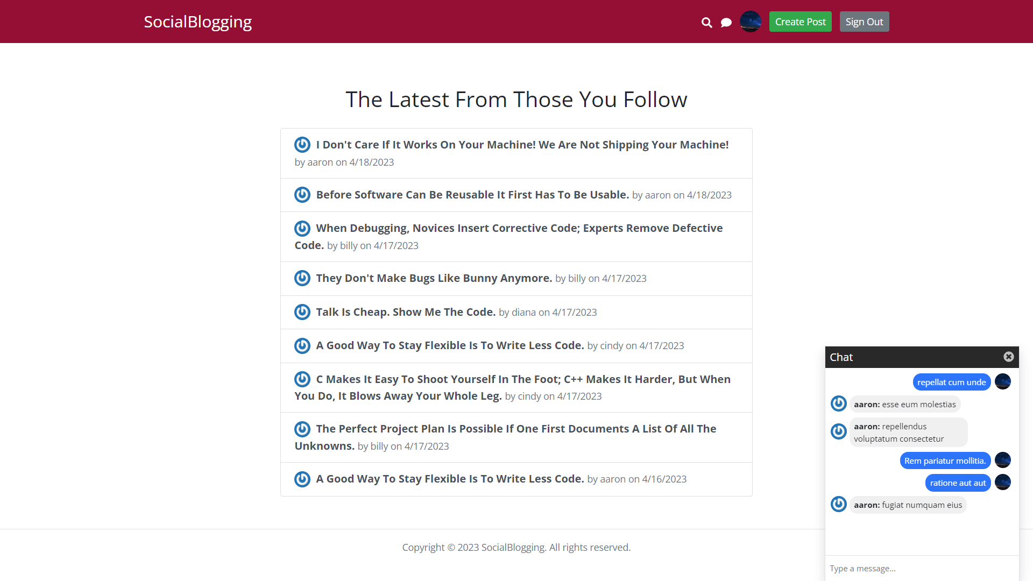Click the Create Post button

(800, 22)
